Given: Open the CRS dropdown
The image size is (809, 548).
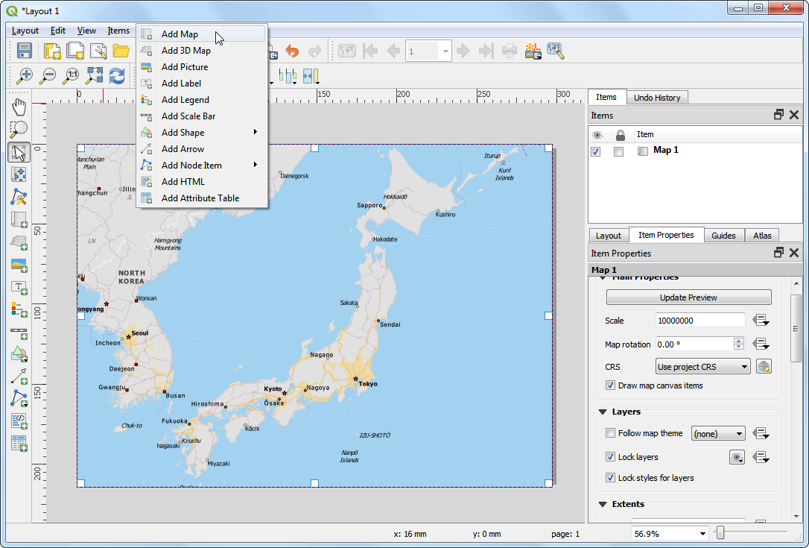Looking at the screenshot, I should click(x=703, y=367).
